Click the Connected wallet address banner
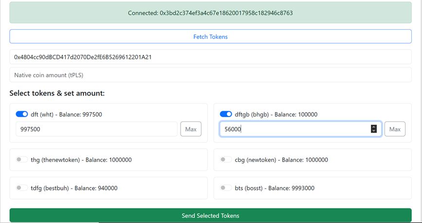The width and height of the screenshot is (422, 223). 210,13
